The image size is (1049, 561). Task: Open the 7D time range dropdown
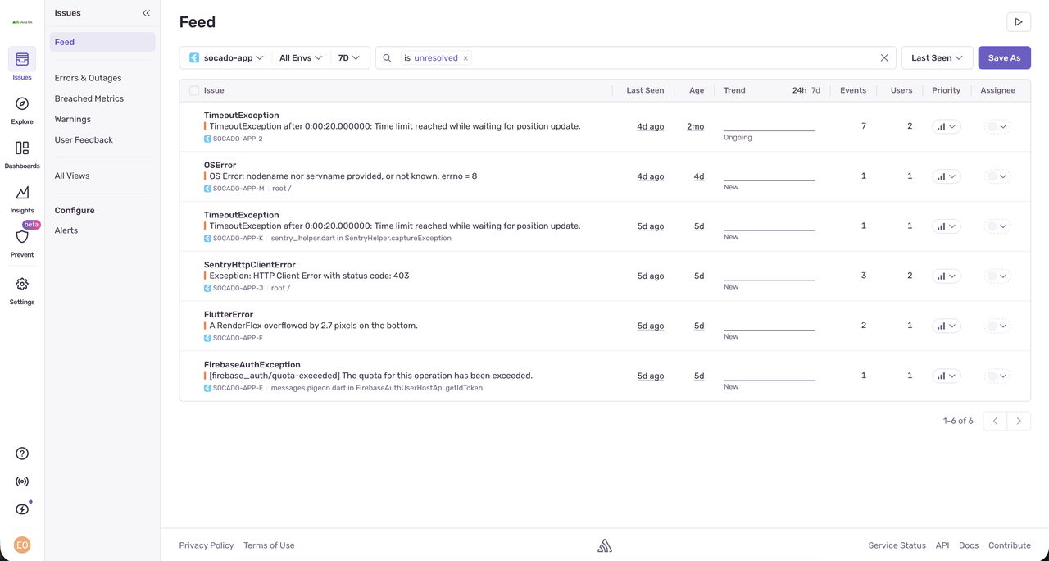(349, 57)
